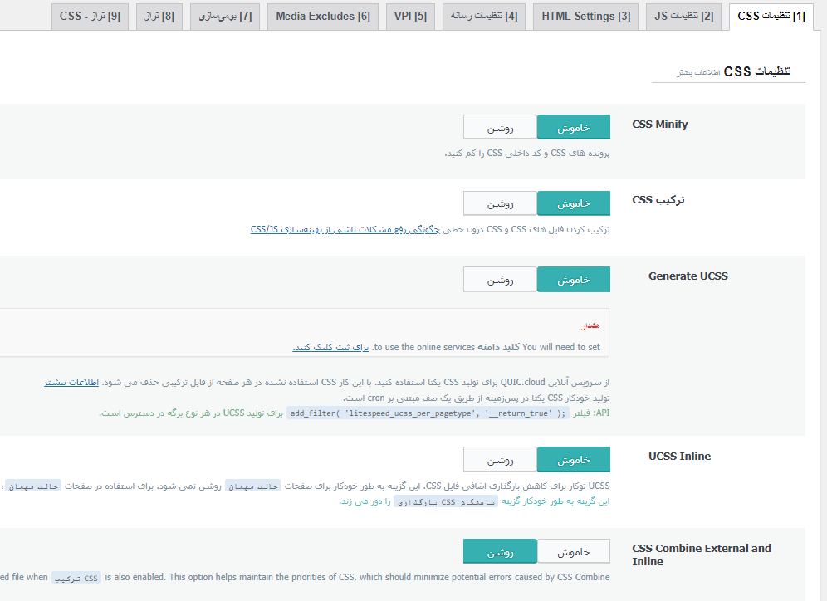
Task: Turn on ترکیب CSS combine option
Action: (x=500, y=203)
